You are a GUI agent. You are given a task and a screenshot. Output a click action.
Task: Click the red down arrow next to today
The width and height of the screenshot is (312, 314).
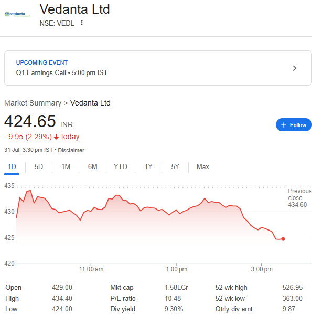[57, 137]
